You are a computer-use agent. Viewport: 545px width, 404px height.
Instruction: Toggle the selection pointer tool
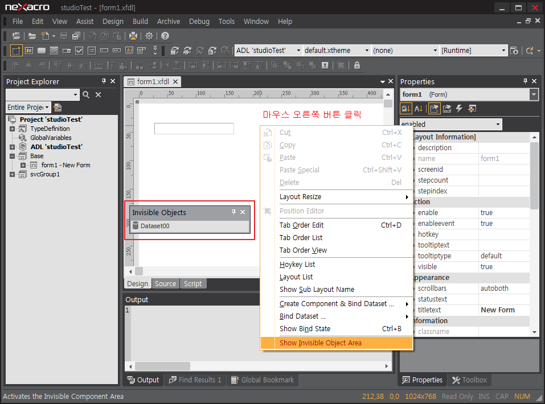(x=17, y=51)
